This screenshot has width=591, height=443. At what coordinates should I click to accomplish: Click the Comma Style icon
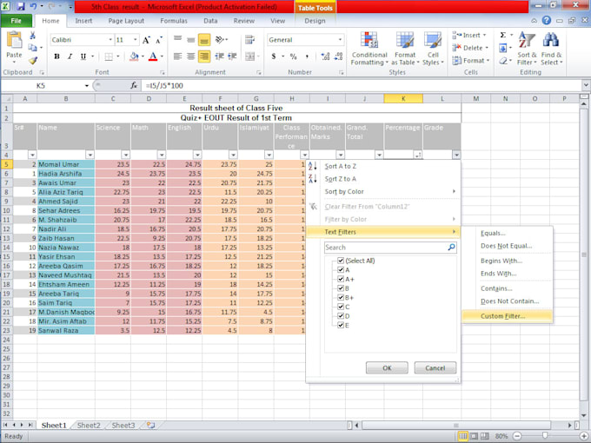307,56
